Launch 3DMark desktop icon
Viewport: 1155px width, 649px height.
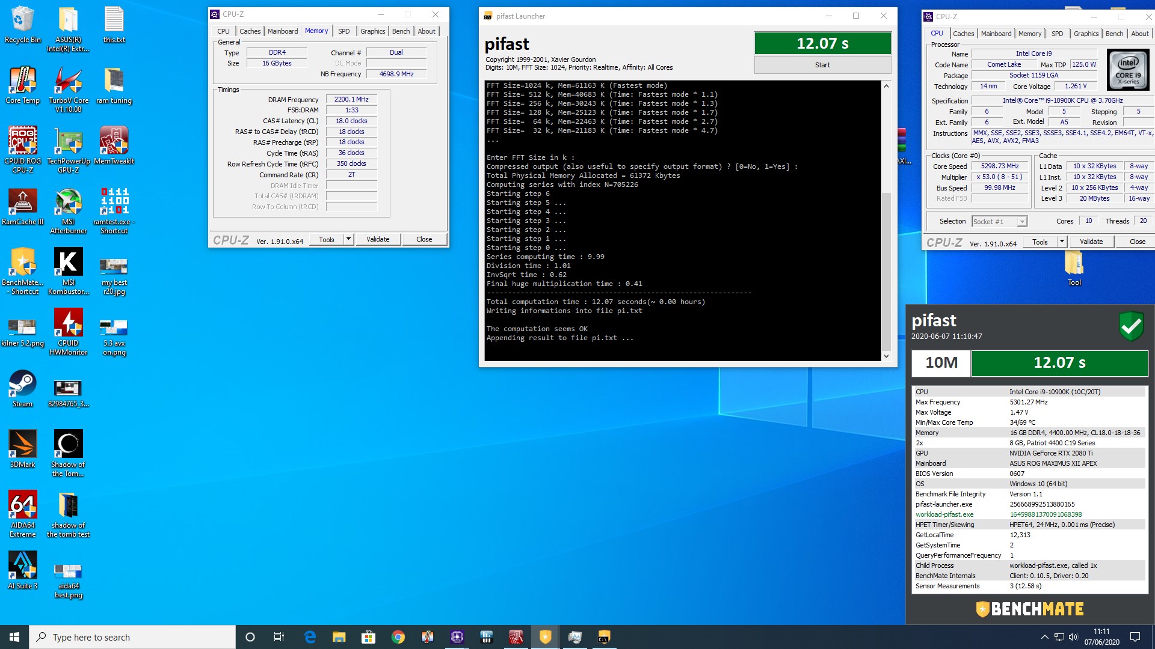(23, 449)
